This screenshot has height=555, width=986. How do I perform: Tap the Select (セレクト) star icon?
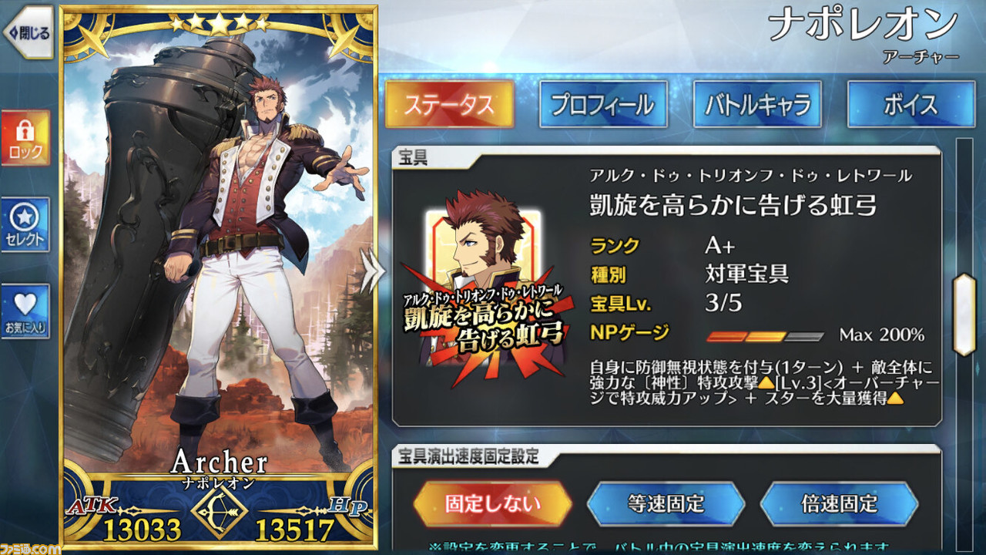tap(26, 224)
